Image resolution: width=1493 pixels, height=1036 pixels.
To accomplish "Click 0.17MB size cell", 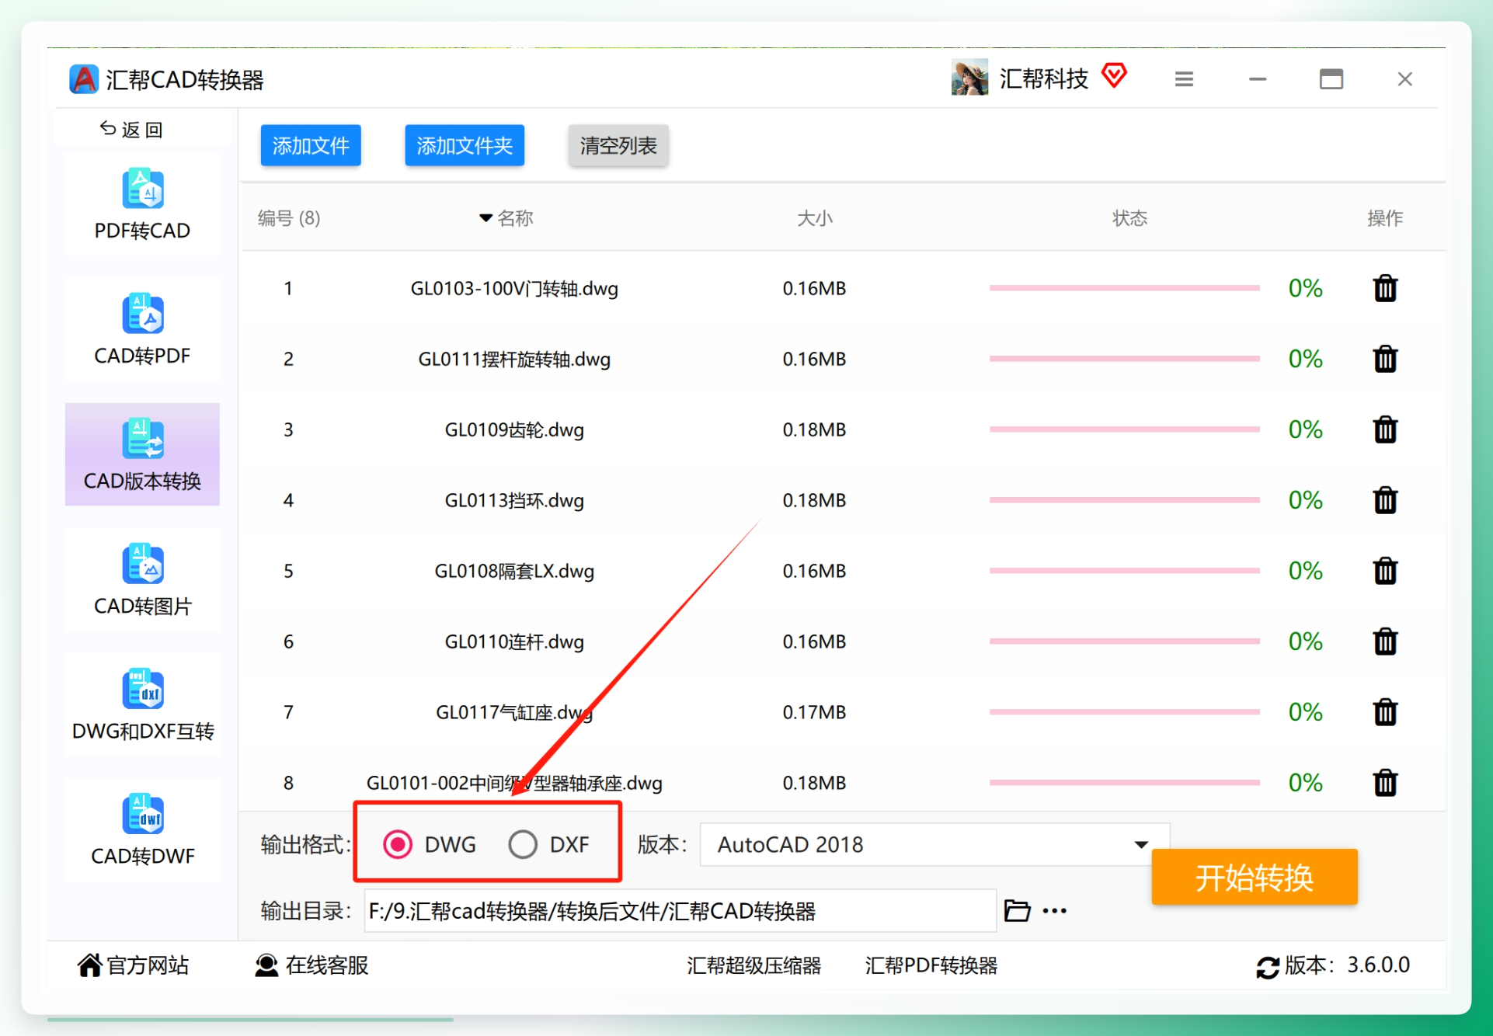I will (x=814, y=712).
